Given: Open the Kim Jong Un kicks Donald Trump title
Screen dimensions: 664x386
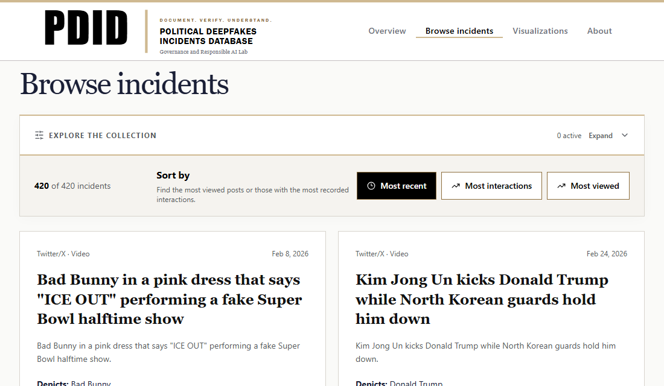Looking at the screenshot, I should click(x=482, y=299).
